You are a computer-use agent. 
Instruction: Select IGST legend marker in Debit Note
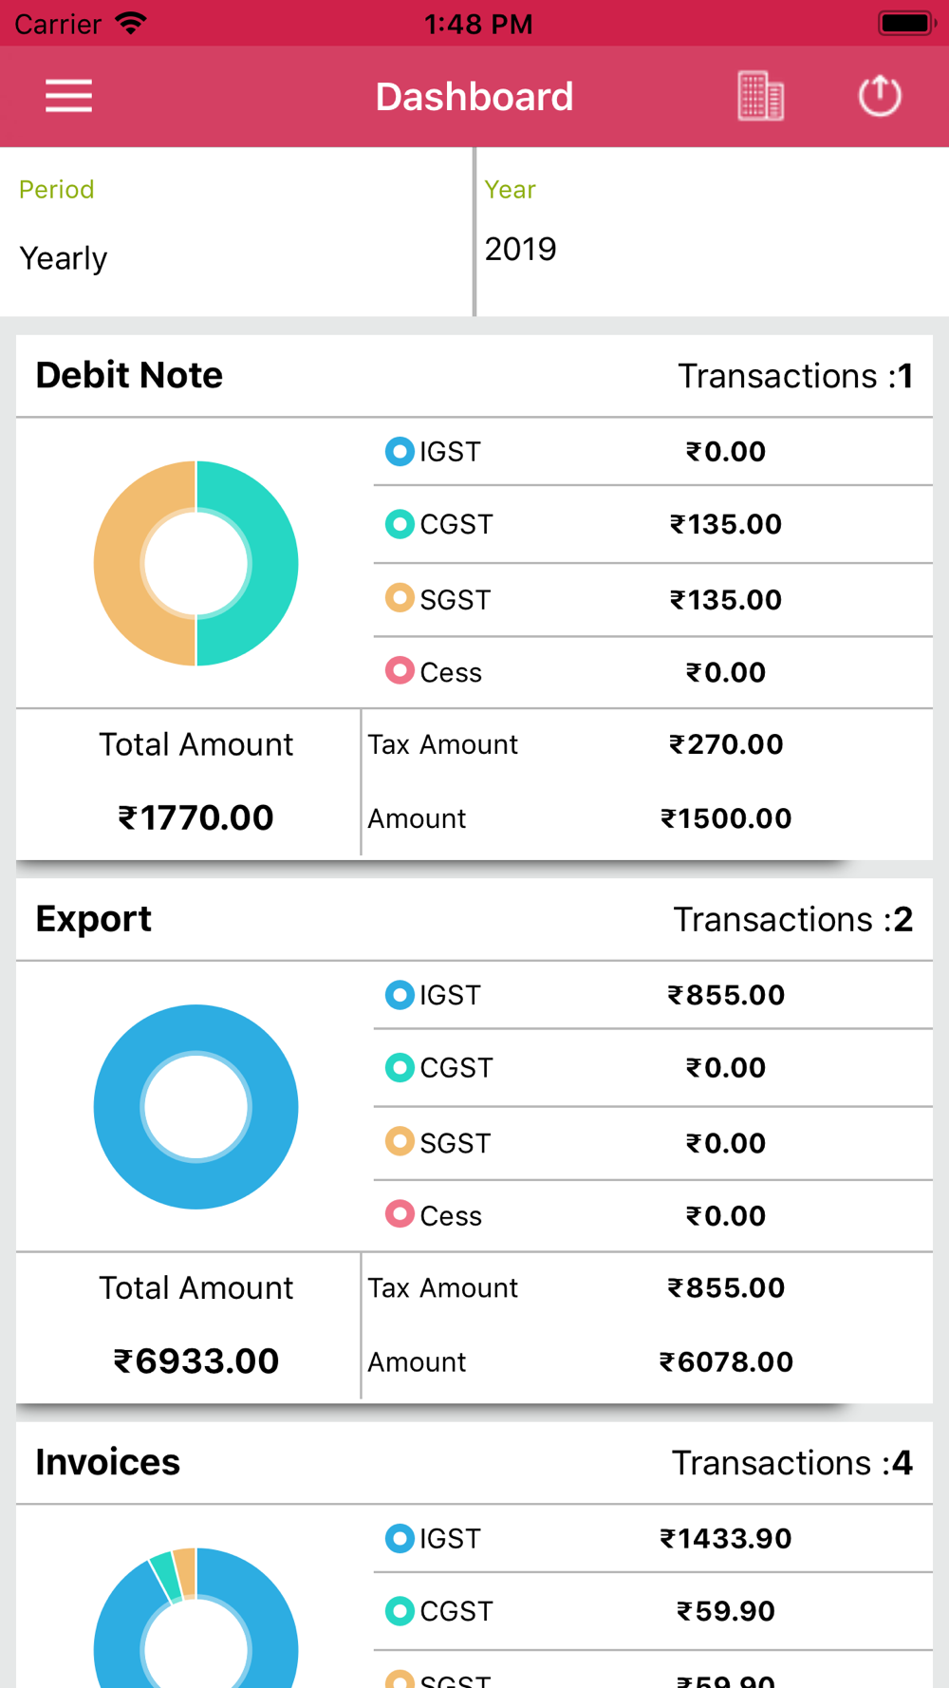click(400, 451)
